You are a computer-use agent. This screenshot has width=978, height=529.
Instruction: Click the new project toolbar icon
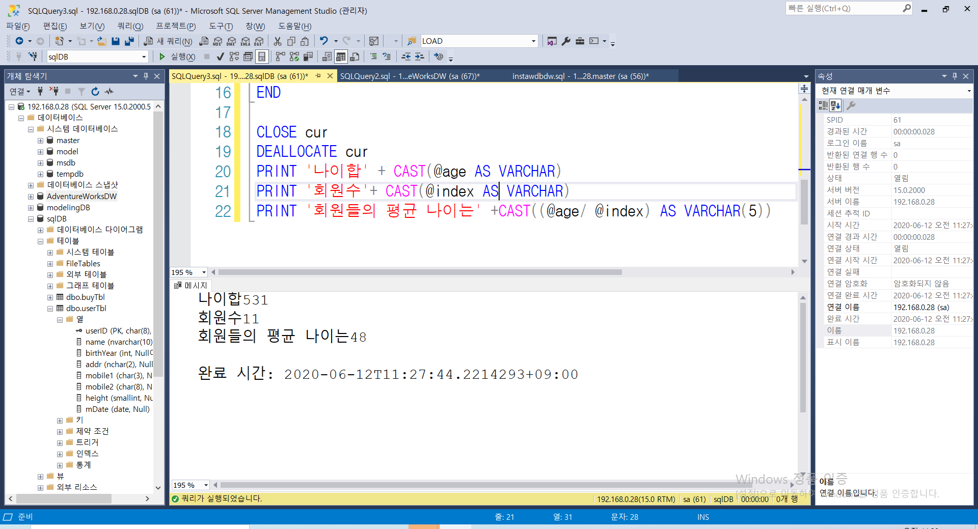[x=60, y=41]
